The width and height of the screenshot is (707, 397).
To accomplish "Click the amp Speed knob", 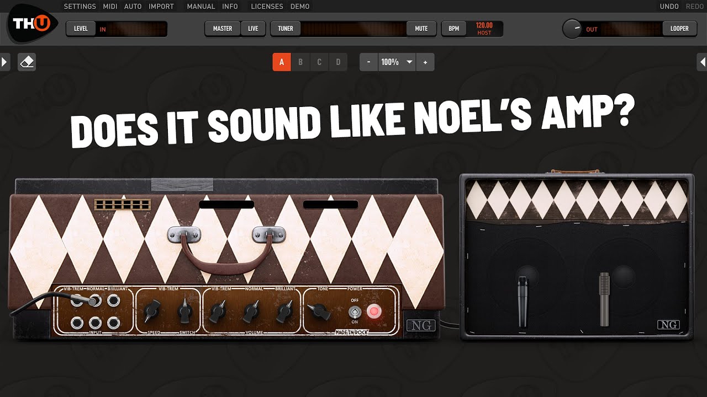I will click(x=151, y=312).
